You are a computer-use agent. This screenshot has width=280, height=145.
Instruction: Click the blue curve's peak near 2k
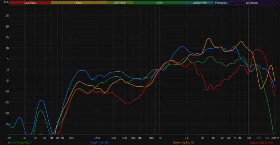click(x=182, y=47)
